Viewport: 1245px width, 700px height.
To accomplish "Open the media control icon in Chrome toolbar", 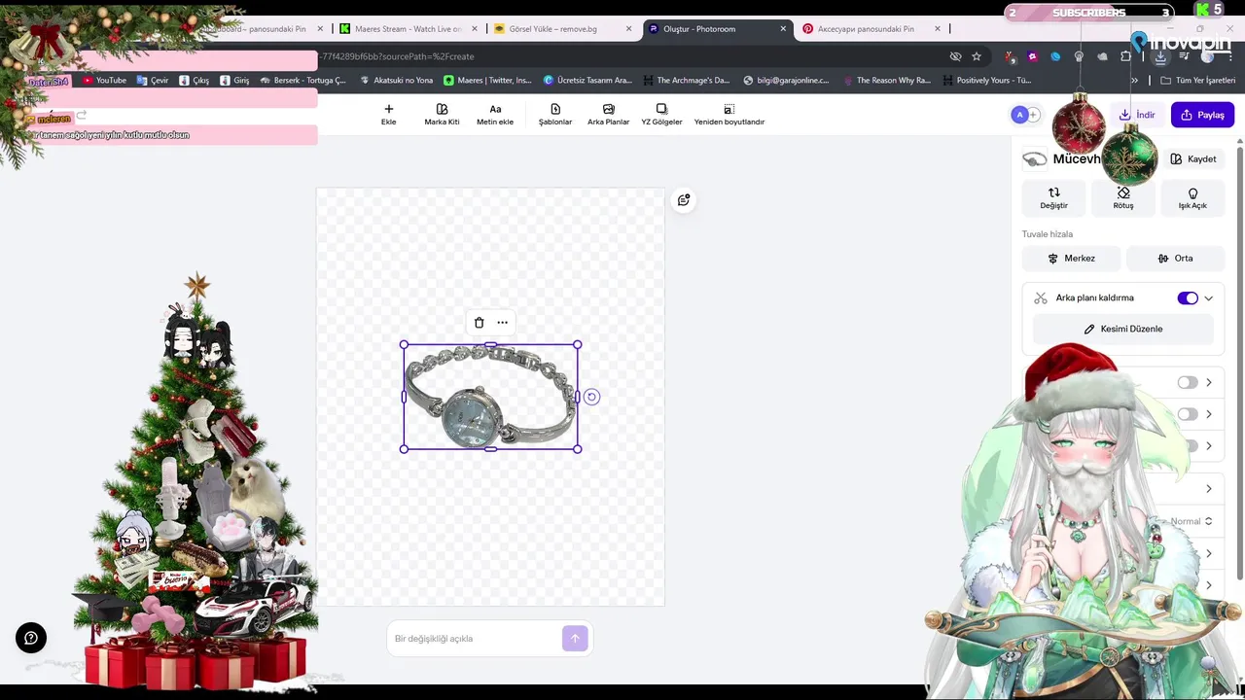I will 1184,56.
